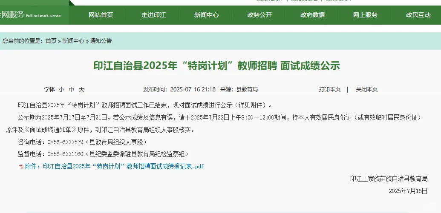The height and width of the screenshot is (213, 441).
Task: Click the 新闻中心 breadcrumb link
Action: [x=73, y=41]
